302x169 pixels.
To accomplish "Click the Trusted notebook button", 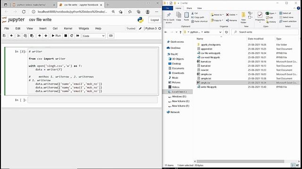I will 131,28.
